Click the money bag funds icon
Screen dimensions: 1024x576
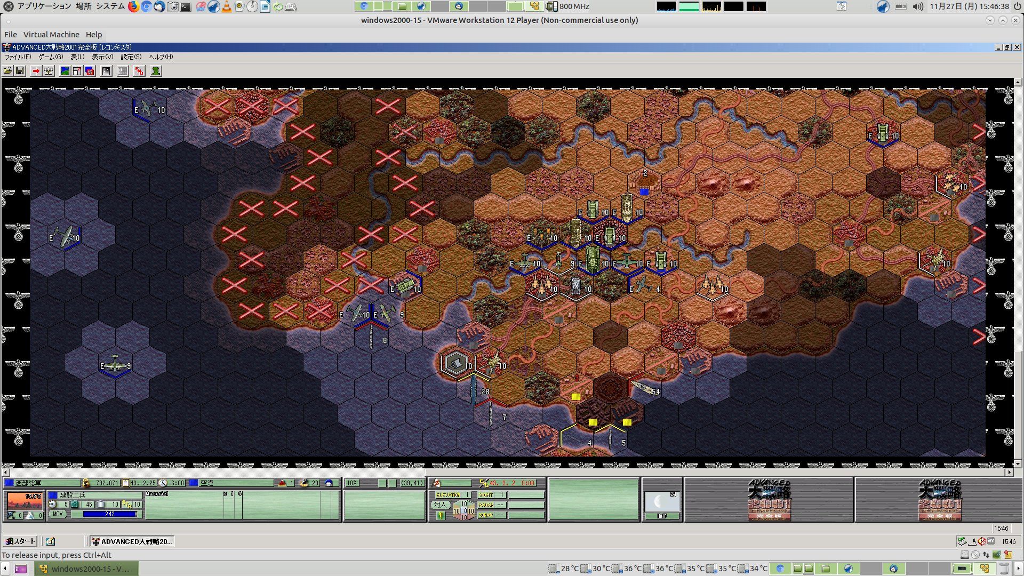point(86,483)
